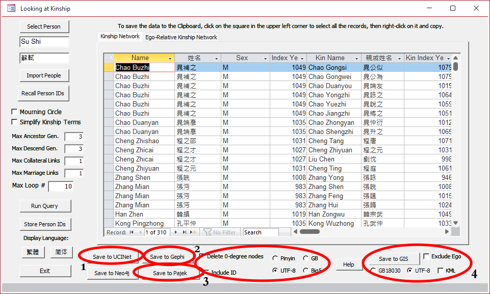Toggle Simplify Kinship Terms checkbox
The width and height of the screenshot is (490, 294).
(14, 122)
